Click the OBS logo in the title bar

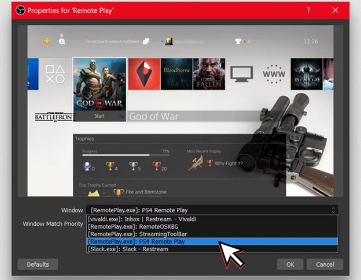[20, 10]
